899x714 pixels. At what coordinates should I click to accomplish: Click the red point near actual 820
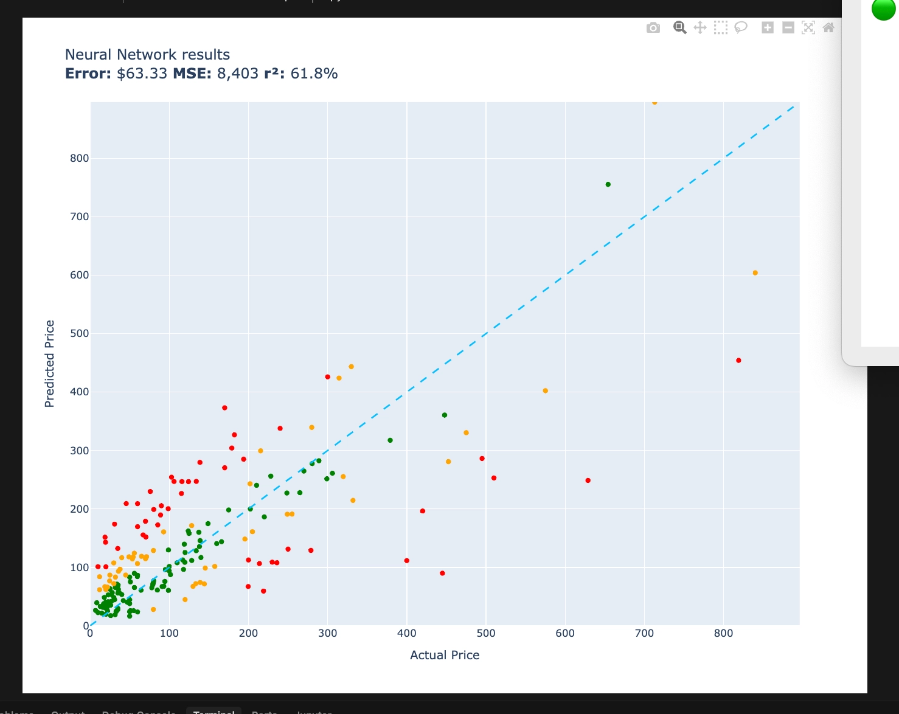point(739,361)
